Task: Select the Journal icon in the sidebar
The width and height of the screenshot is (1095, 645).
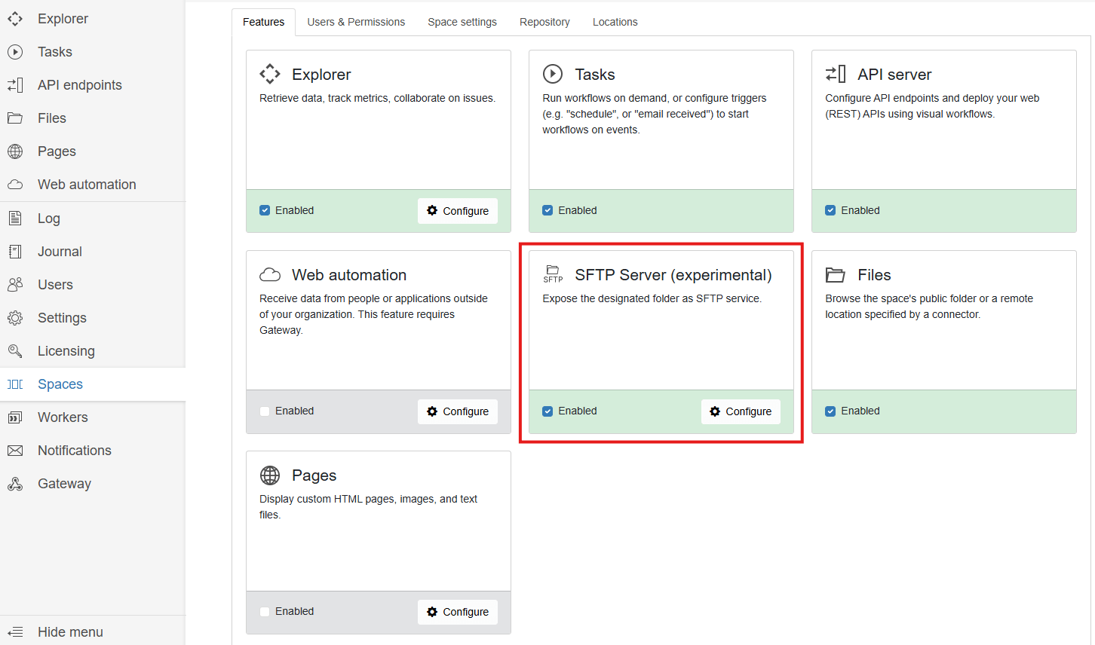Action: tap(15, 252)
